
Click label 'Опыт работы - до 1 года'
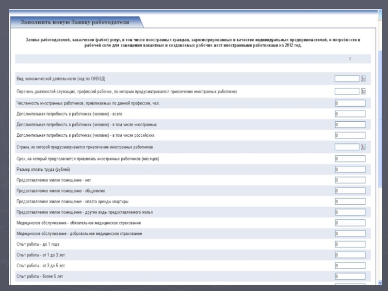38,244
